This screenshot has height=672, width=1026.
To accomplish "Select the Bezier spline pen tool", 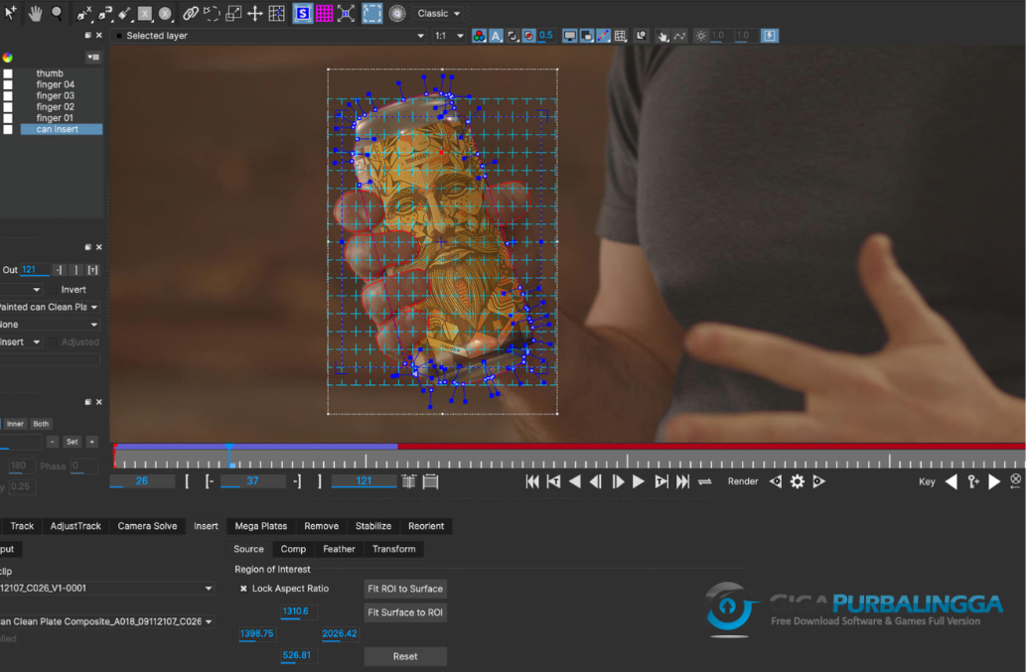I will 104,13.
